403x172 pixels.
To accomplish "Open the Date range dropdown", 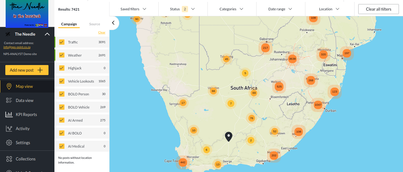I will [x=280, y=9].
